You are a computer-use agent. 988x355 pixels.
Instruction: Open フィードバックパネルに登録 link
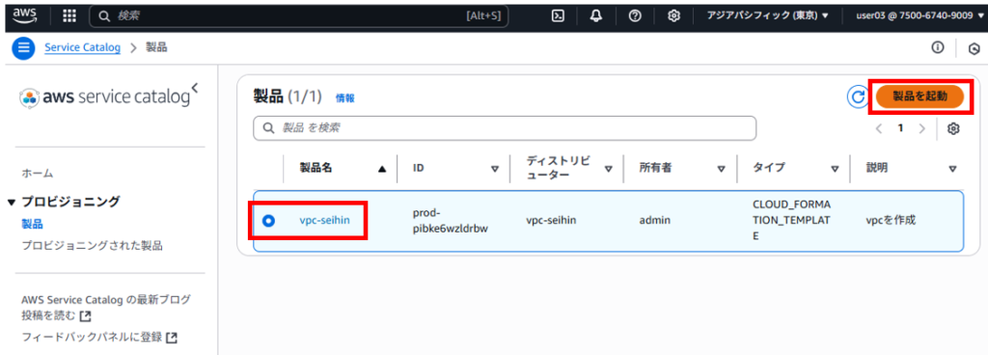tap(92, 338)
